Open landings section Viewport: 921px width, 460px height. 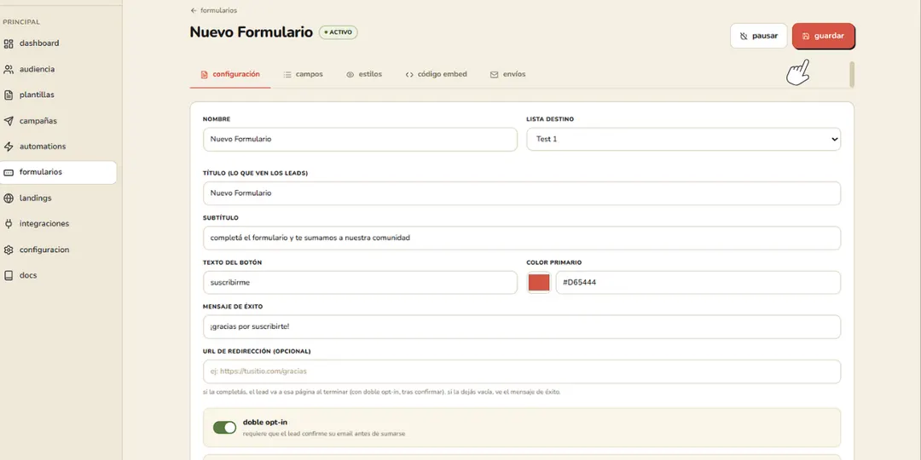pos(35,198)
